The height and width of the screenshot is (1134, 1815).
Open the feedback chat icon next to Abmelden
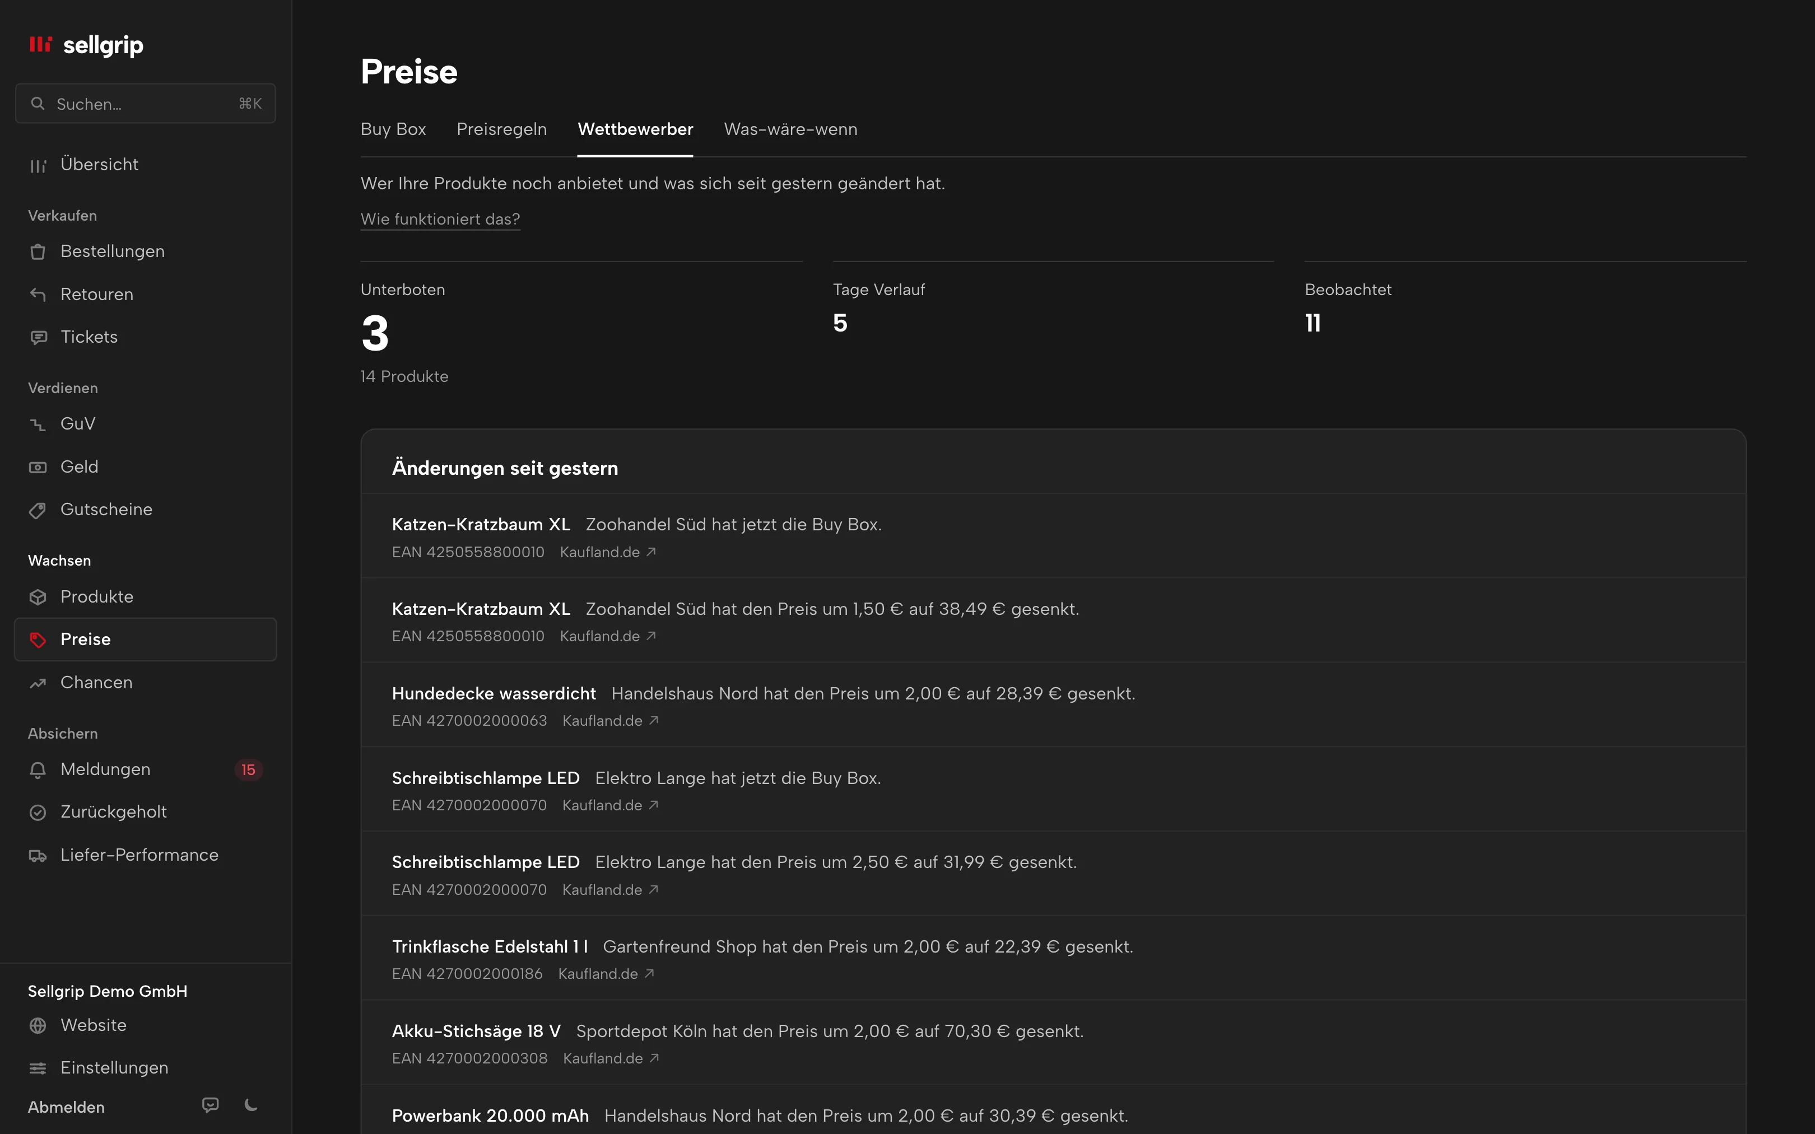[x=210, y=1105]
